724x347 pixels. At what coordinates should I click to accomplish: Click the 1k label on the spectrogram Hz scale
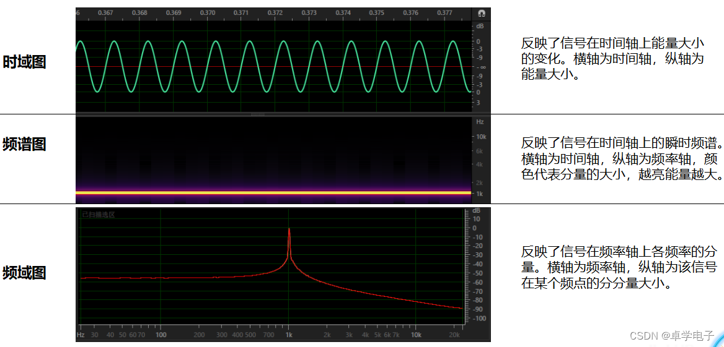coord(479,194)
